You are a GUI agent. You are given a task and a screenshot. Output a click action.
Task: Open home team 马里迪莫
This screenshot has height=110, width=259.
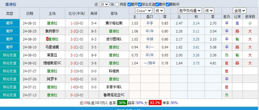52,47
